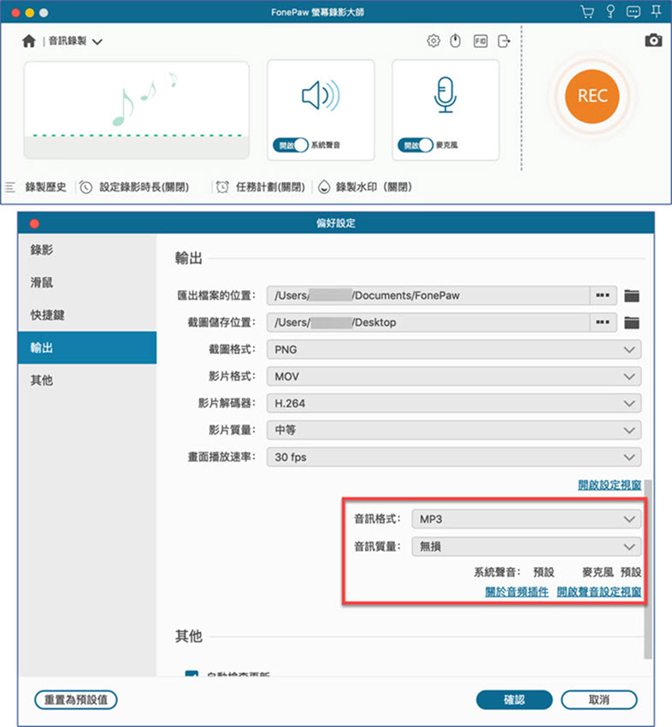This screenshot has width=672, height=727.
Task: Click the 匯出檔案的位置 path field
Action: [x=428, y=295]
